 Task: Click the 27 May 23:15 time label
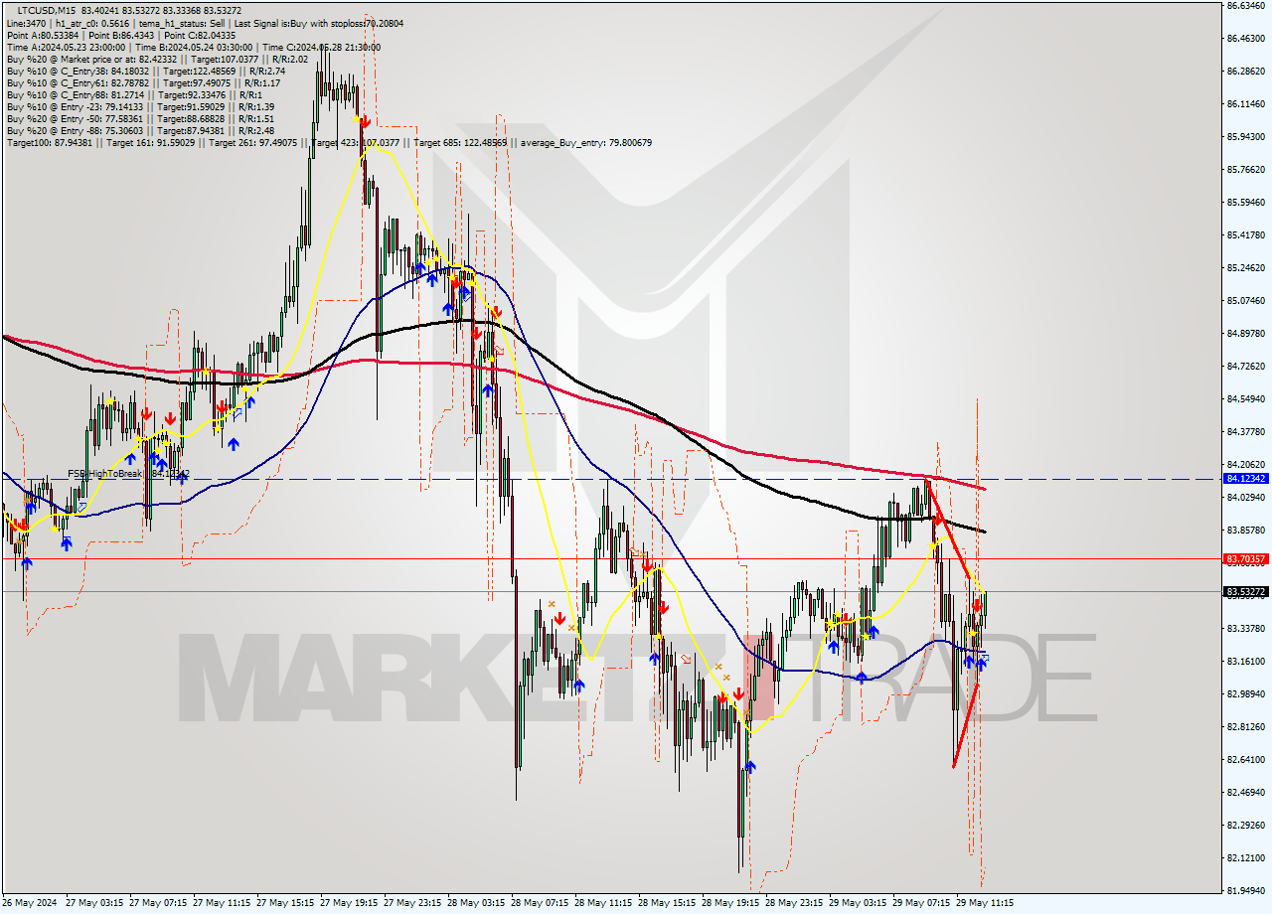[x=412, y=903]
